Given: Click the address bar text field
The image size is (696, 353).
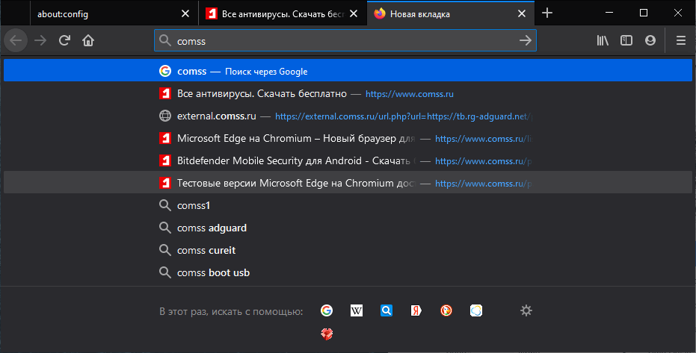Looking at the screenshot, I should pos(336,41).
